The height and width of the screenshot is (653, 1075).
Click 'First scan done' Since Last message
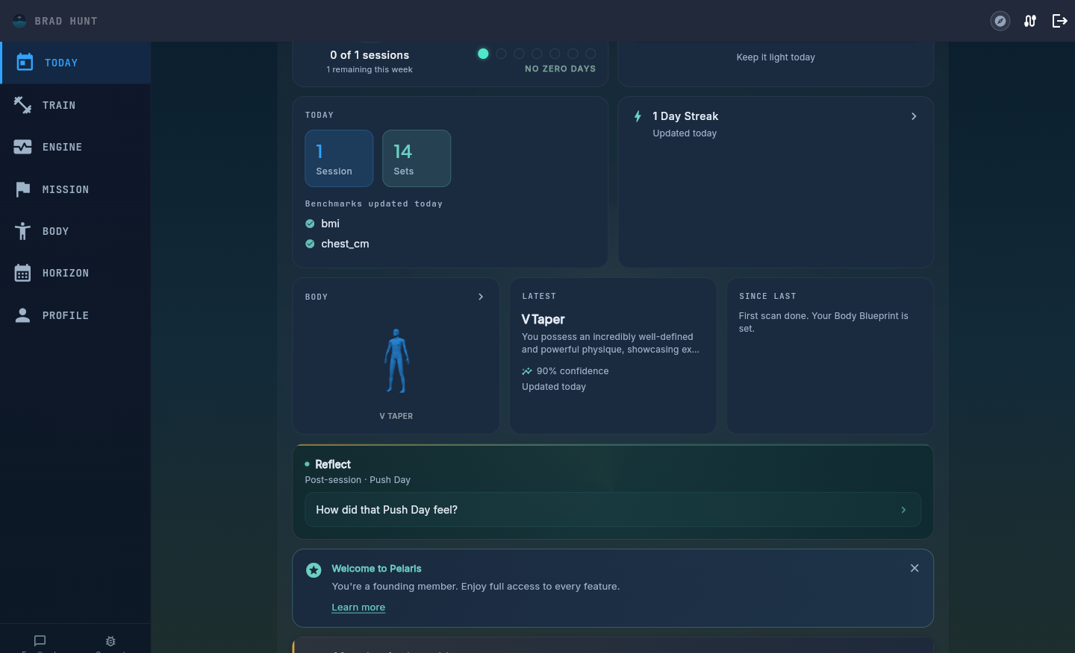823,322
